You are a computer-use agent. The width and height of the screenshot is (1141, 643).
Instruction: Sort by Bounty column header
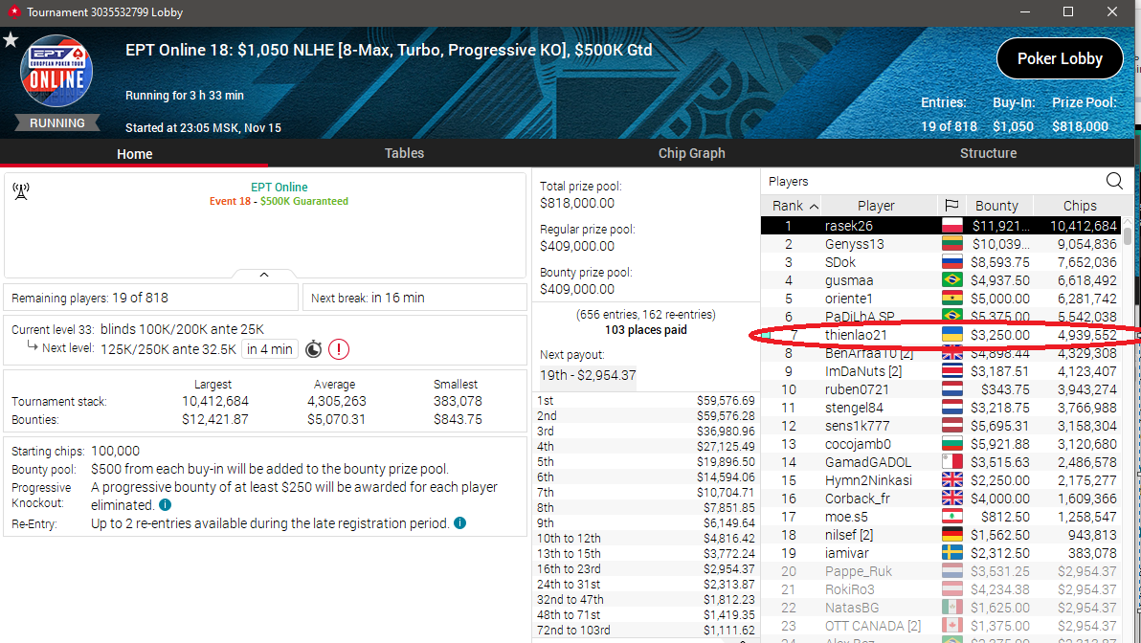point(996,206)
